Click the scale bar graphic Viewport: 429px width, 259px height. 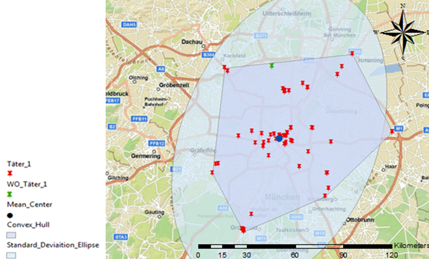[x=295, y=246]
